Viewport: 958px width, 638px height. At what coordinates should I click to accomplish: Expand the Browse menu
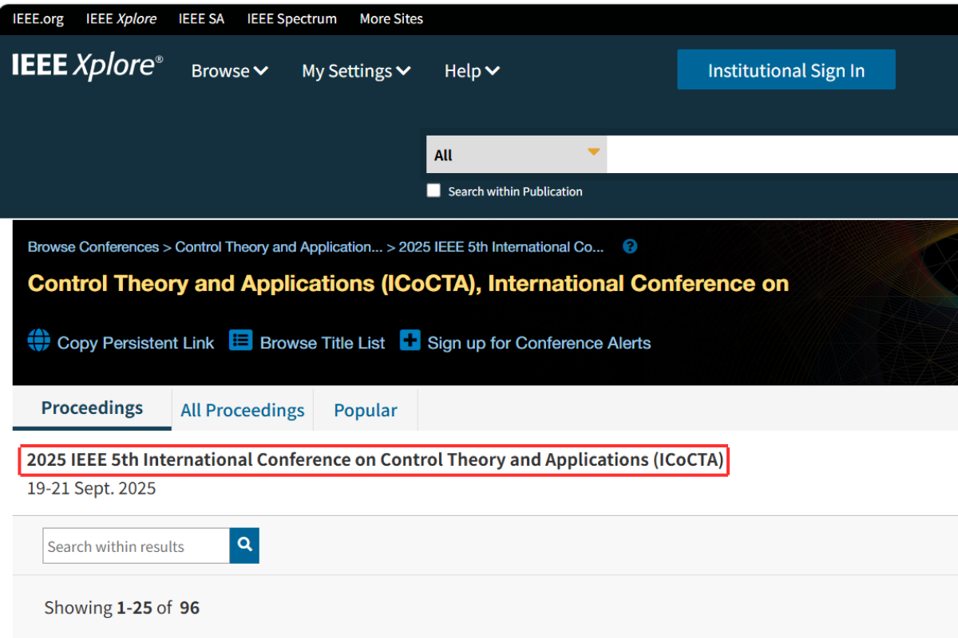229,71
